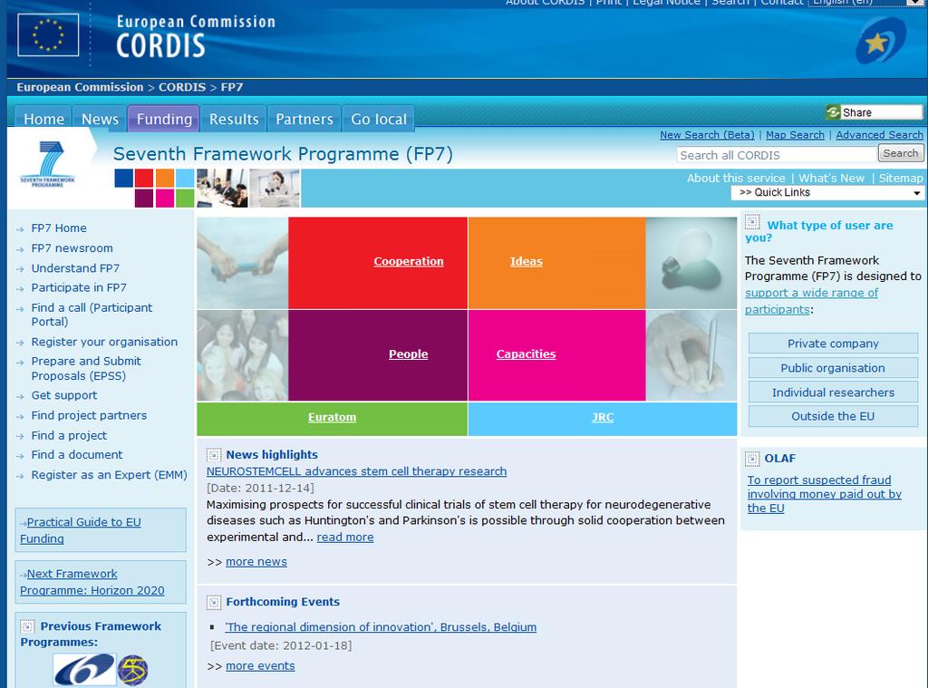This screenshot has height=688, width=928.
Task: Select the Public organisation user type
Action: point(833,368)
